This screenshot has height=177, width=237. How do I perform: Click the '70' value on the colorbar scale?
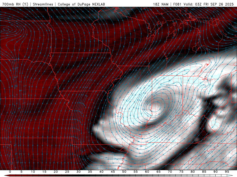[170, 172]
